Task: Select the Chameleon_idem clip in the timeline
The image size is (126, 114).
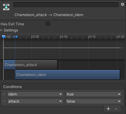Action: click(x=67, y=75)
